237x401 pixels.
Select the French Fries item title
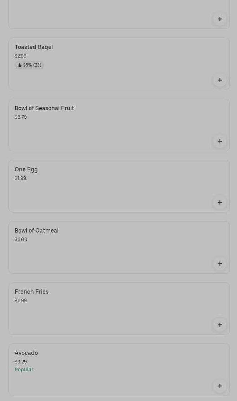pos(31,292)
